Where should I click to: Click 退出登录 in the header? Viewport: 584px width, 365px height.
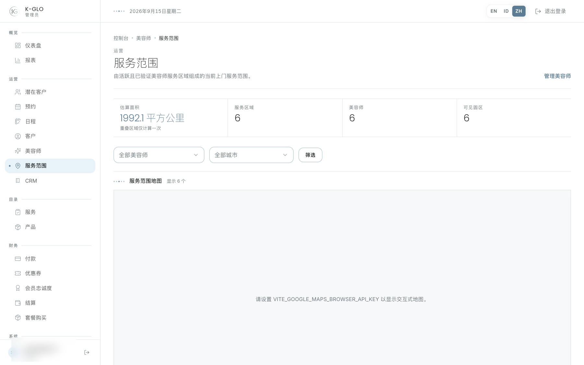[x=550, y=11]
